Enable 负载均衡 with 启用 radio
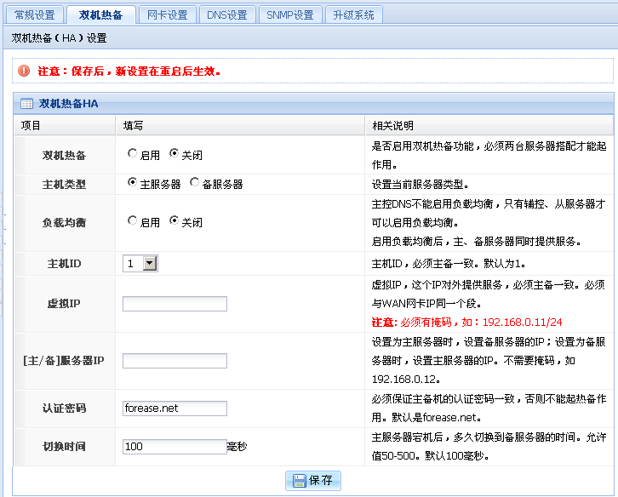This screenshot has width=618, height=497. pos(132,221)
